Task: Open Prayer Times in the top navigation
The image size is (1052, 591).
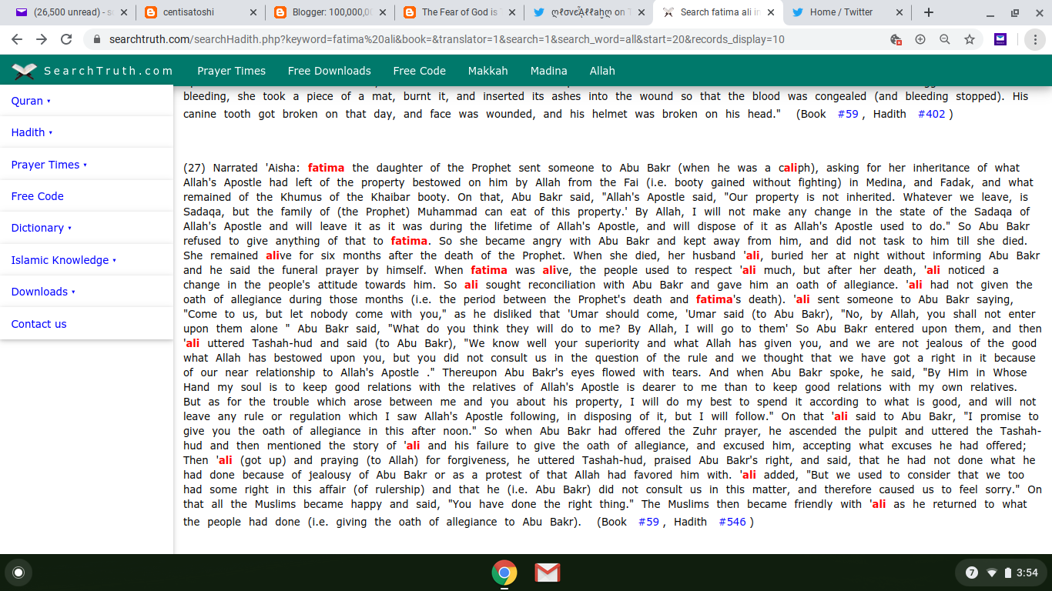Action: click(x=231, y=71)
